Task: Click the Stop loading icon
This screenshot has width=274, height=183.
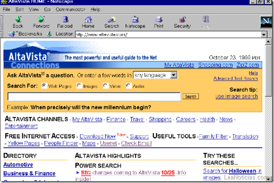Action: (x=205, y=19)
